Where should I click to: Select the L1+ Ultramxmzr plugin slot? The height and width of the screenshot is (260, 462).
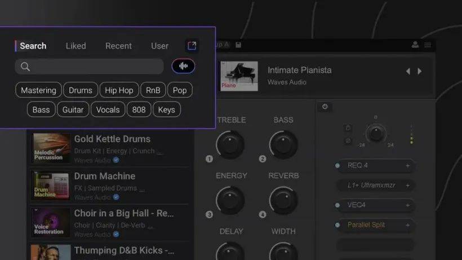[376, 186]
